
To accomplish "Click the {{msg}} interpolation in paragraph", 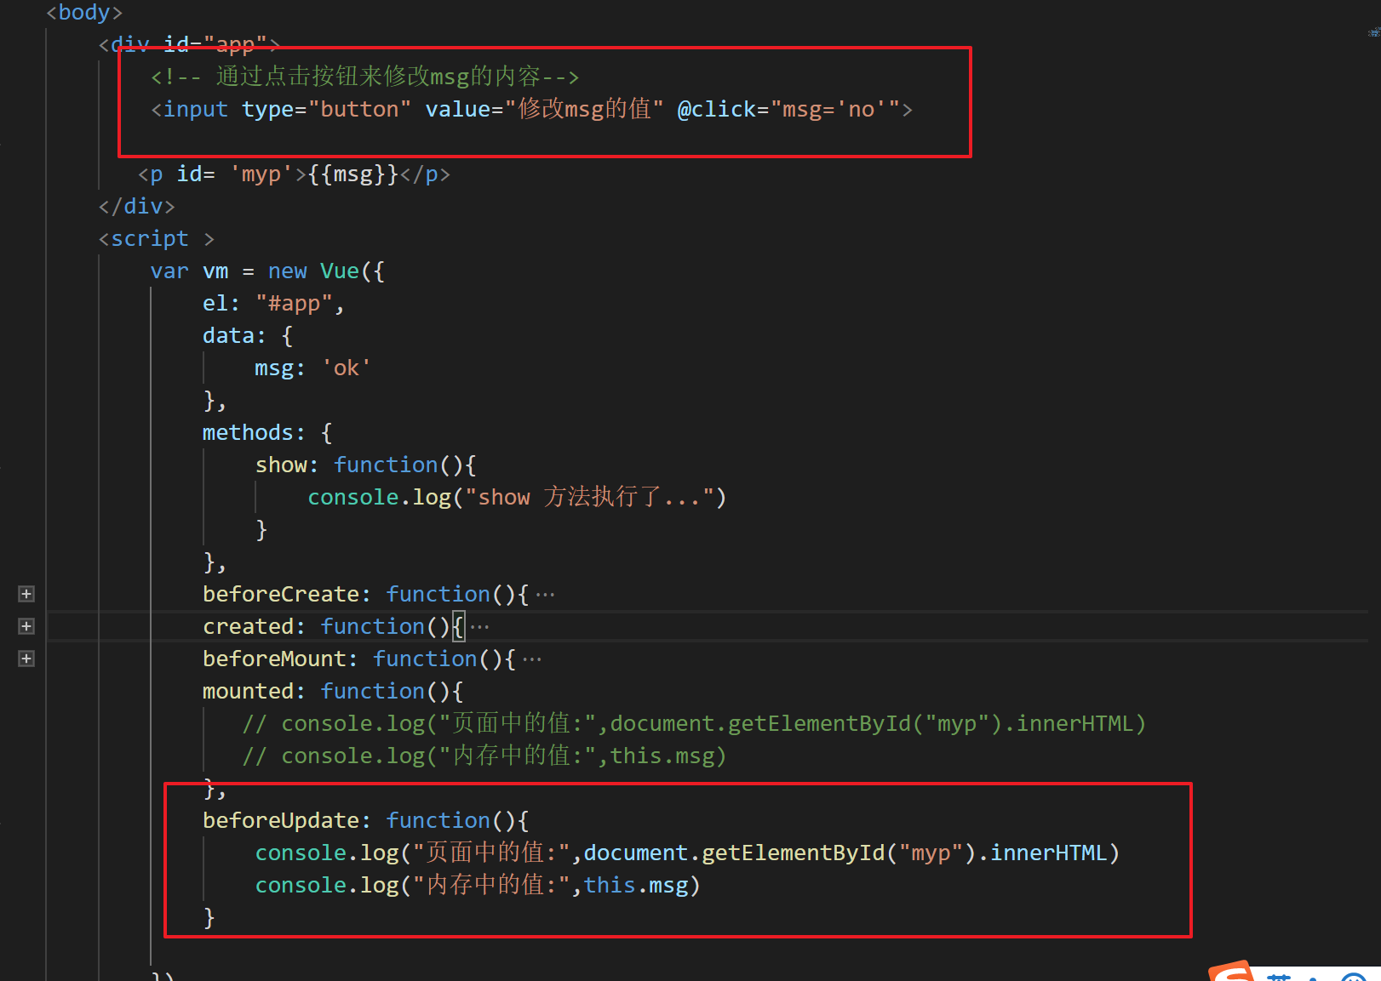I will pyautogui.click(x=353, y=174).
